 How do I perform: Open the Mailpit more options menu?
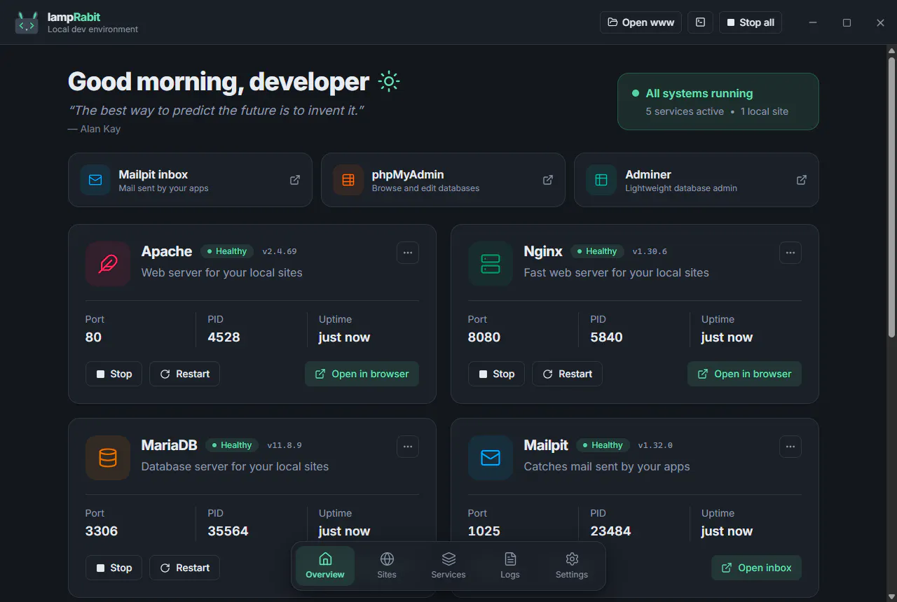point(790,447)
